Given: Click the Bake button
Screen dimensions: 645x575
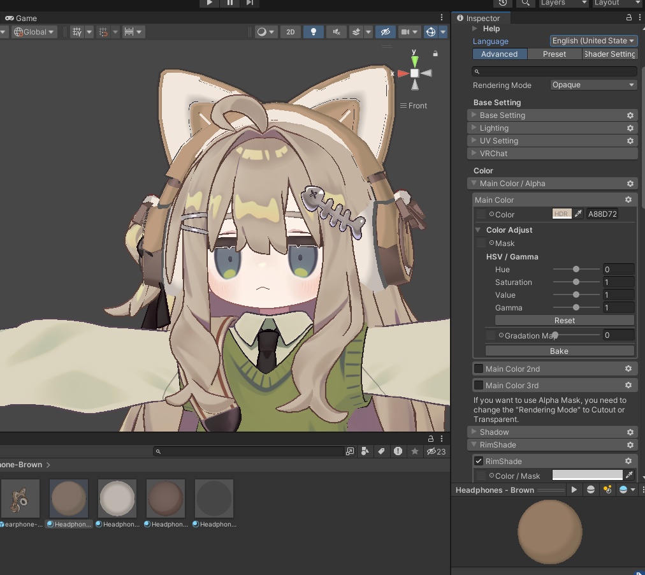Looking at the screenshot, I should point(560,351).
